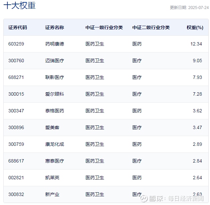This screenshot has width=210, height=205.
Task: Select stock code 300896
Action: 16,128
